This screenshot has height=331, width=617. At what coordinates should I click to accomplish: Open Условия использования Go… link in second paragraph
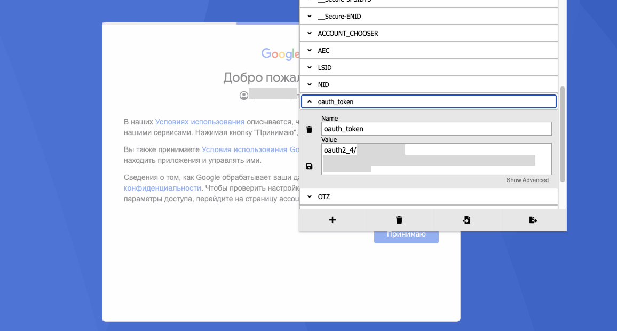pyautogui.click(x=250, y=149)
